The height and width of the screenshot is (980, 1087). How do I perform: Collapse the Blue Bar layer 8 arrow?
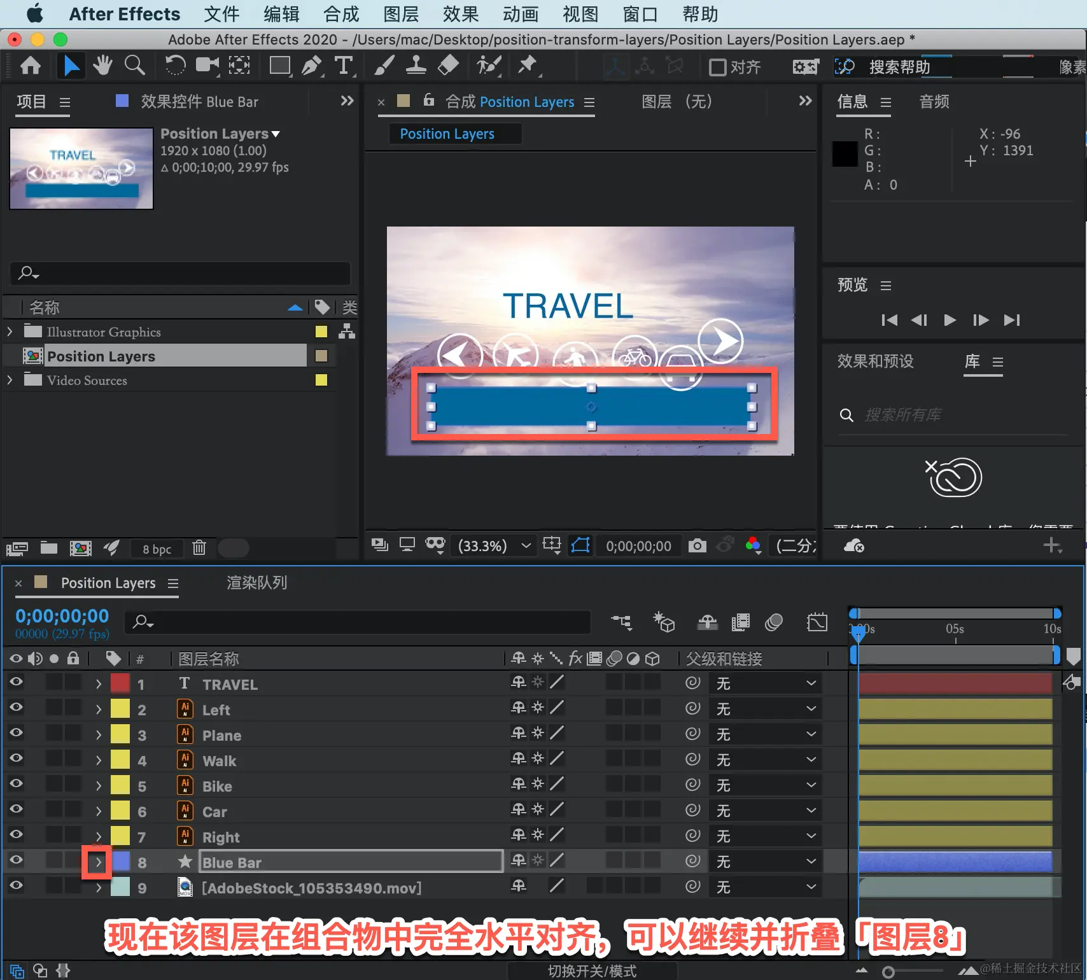[x=98, y=862]
